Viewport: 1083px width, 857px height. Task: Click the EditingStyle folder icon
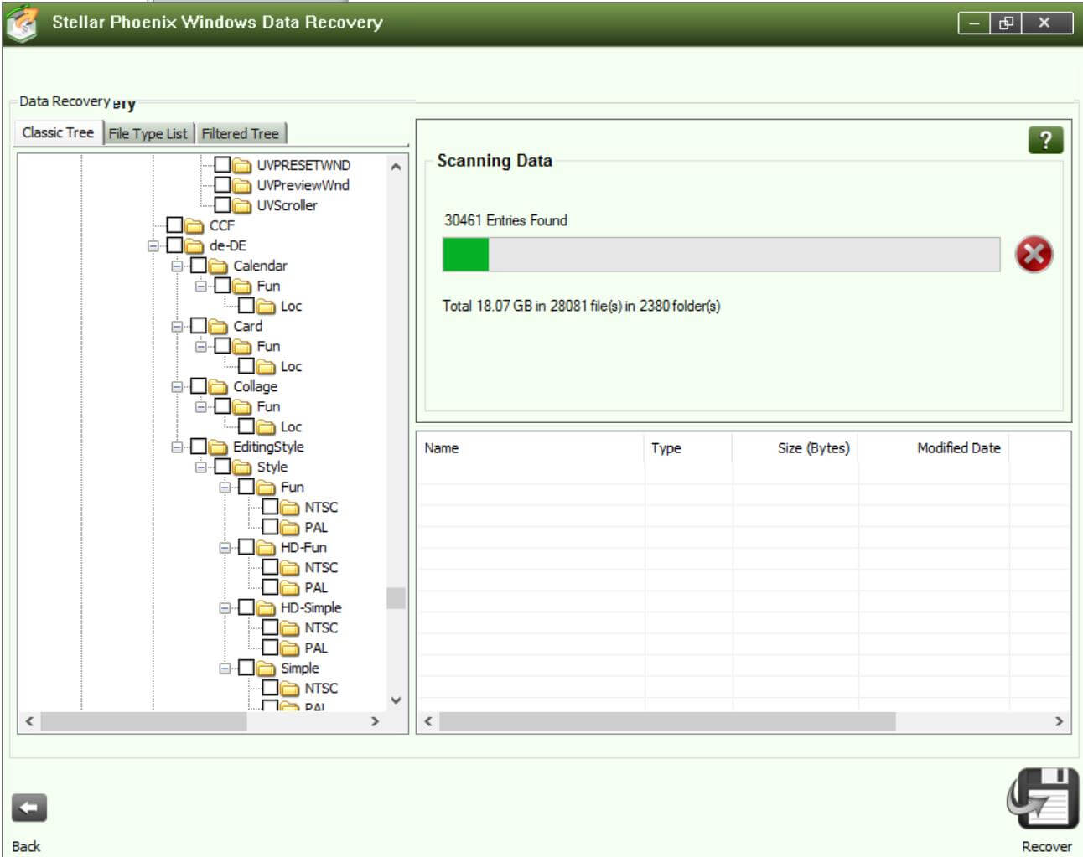pyautogui.click(x=218, y=447)
